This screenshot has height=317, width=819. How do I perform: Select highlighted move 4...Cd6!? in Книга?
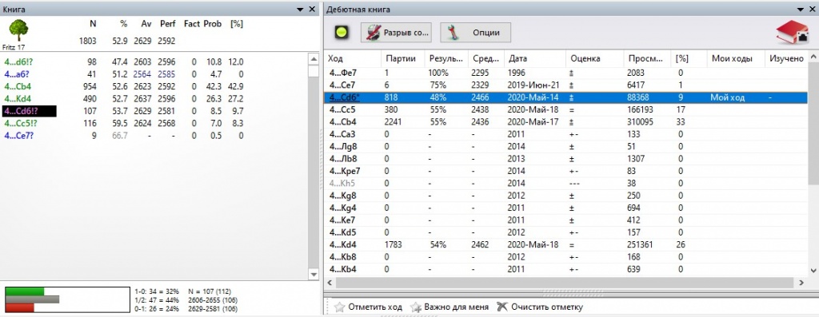(x=30, y=111)
